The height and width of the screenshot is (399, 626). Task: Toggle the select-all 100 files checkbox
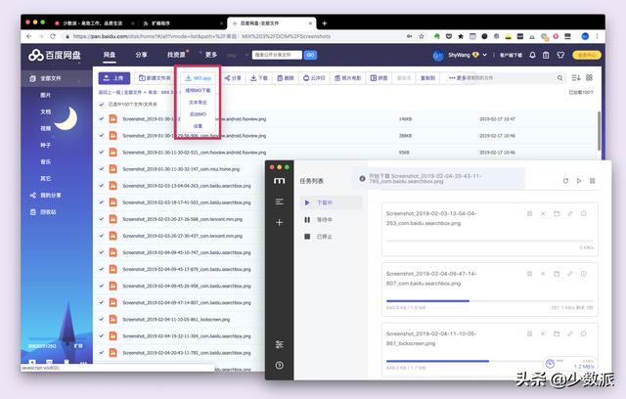point(102,104)
